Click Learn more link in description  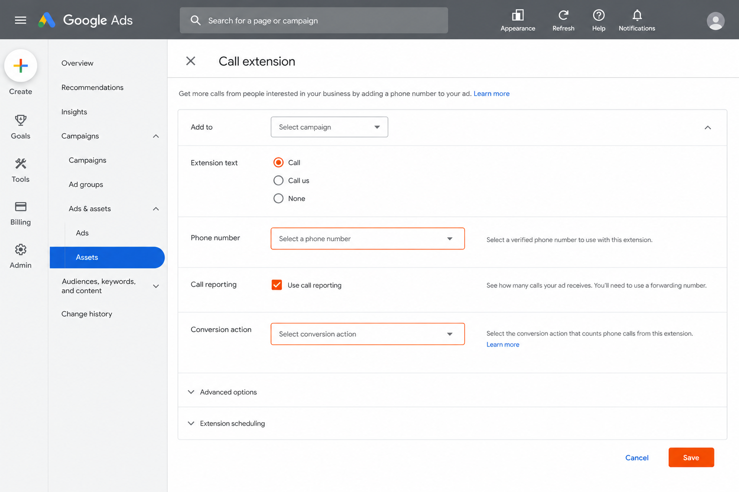tap(491, 94)
